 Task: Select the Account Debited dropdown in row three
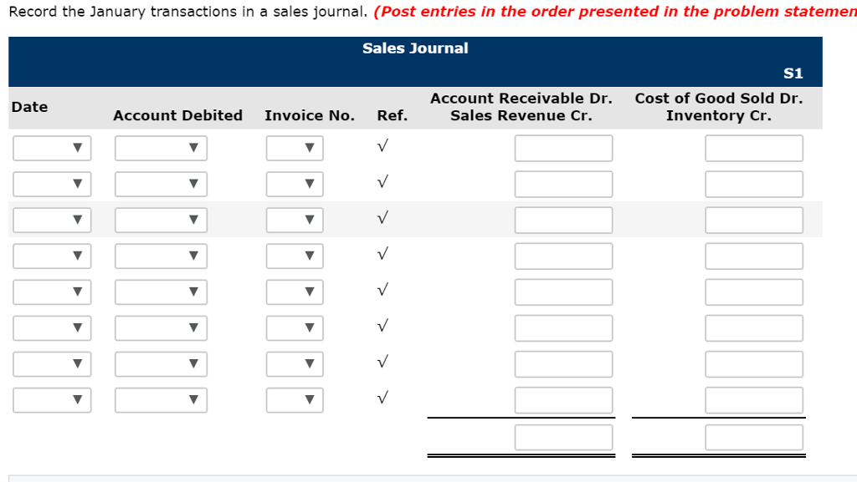pos(161,220)
